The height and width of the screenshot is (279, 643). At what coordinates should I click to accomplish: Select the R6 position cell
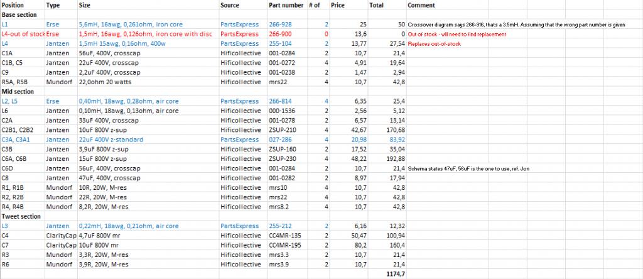23,264
